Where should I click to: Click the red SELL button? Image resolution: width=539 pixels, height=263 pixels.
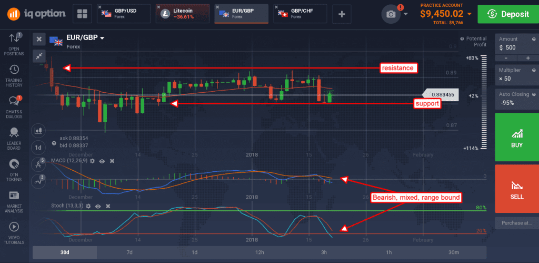click(517, 189)
